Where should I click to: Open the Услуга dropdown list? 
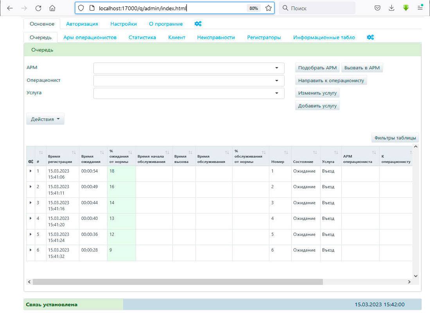189,94
